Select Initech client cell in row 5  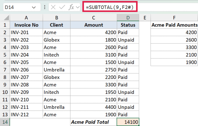(56, 55)
